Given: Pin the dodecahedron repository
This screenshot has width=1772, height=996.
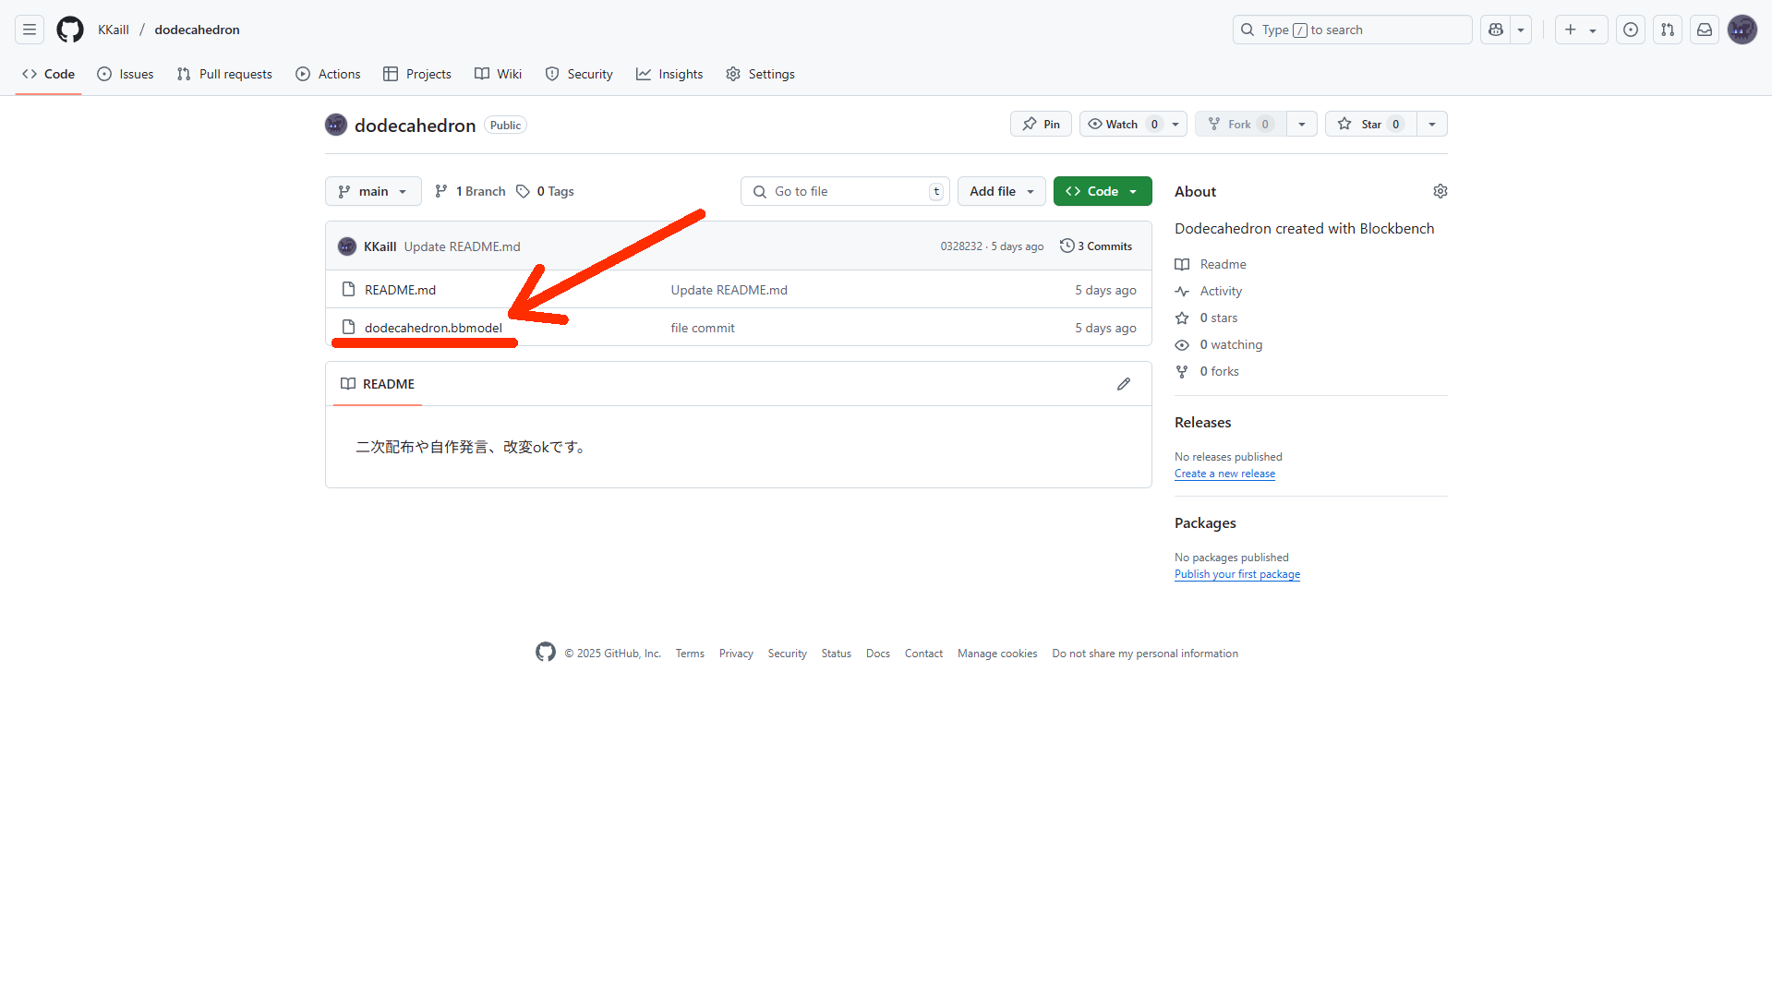Looking at the screenshot, I should click(x=1041, y=125).
